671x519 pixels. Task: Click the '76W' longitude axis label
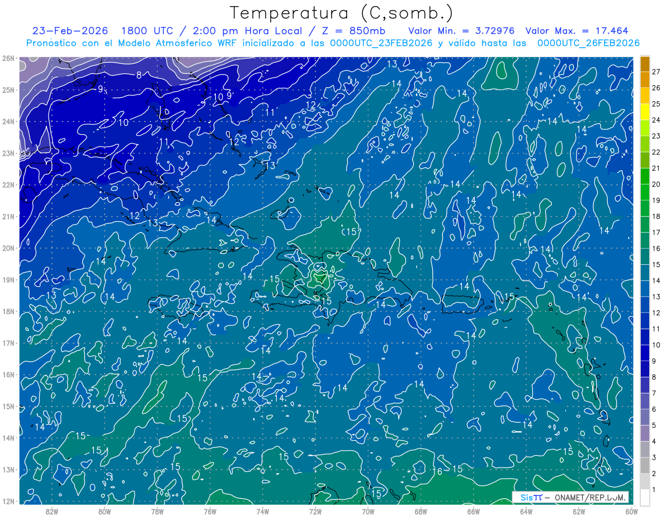(210, 511)
